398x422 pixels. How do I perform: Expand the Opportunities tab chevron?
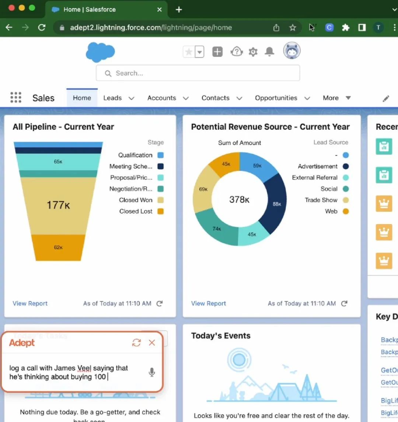(307, 98)
